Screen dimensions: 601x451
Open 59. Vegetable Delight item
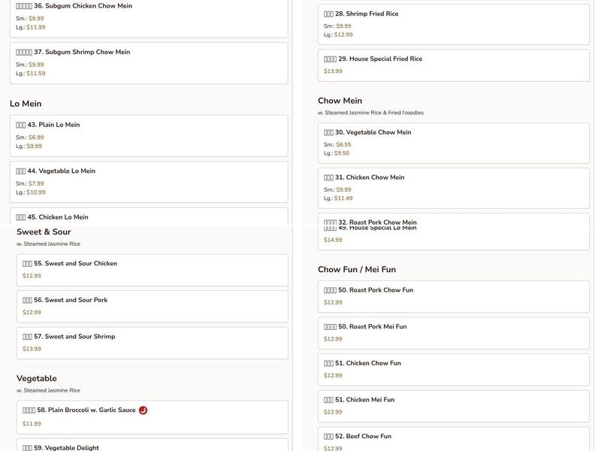pos(153,446)
